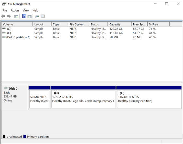
Task: Click the 71 % free value
Action: tap(152, 29)
